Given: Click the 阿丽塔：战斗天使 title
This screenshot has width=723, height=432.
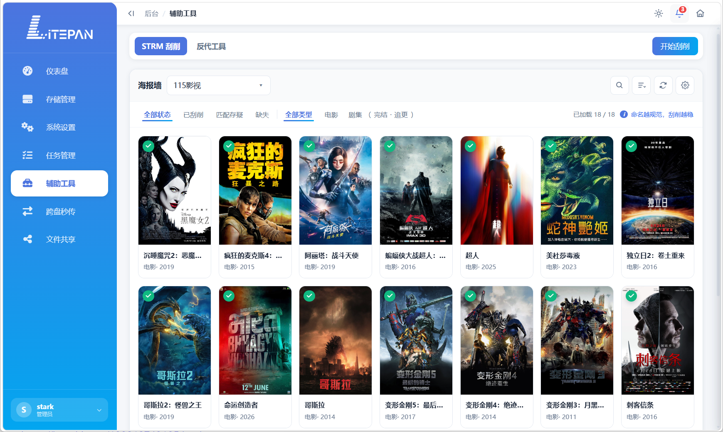Looking at the screenshot, I should pyautogui.click(x=332, y=255).
